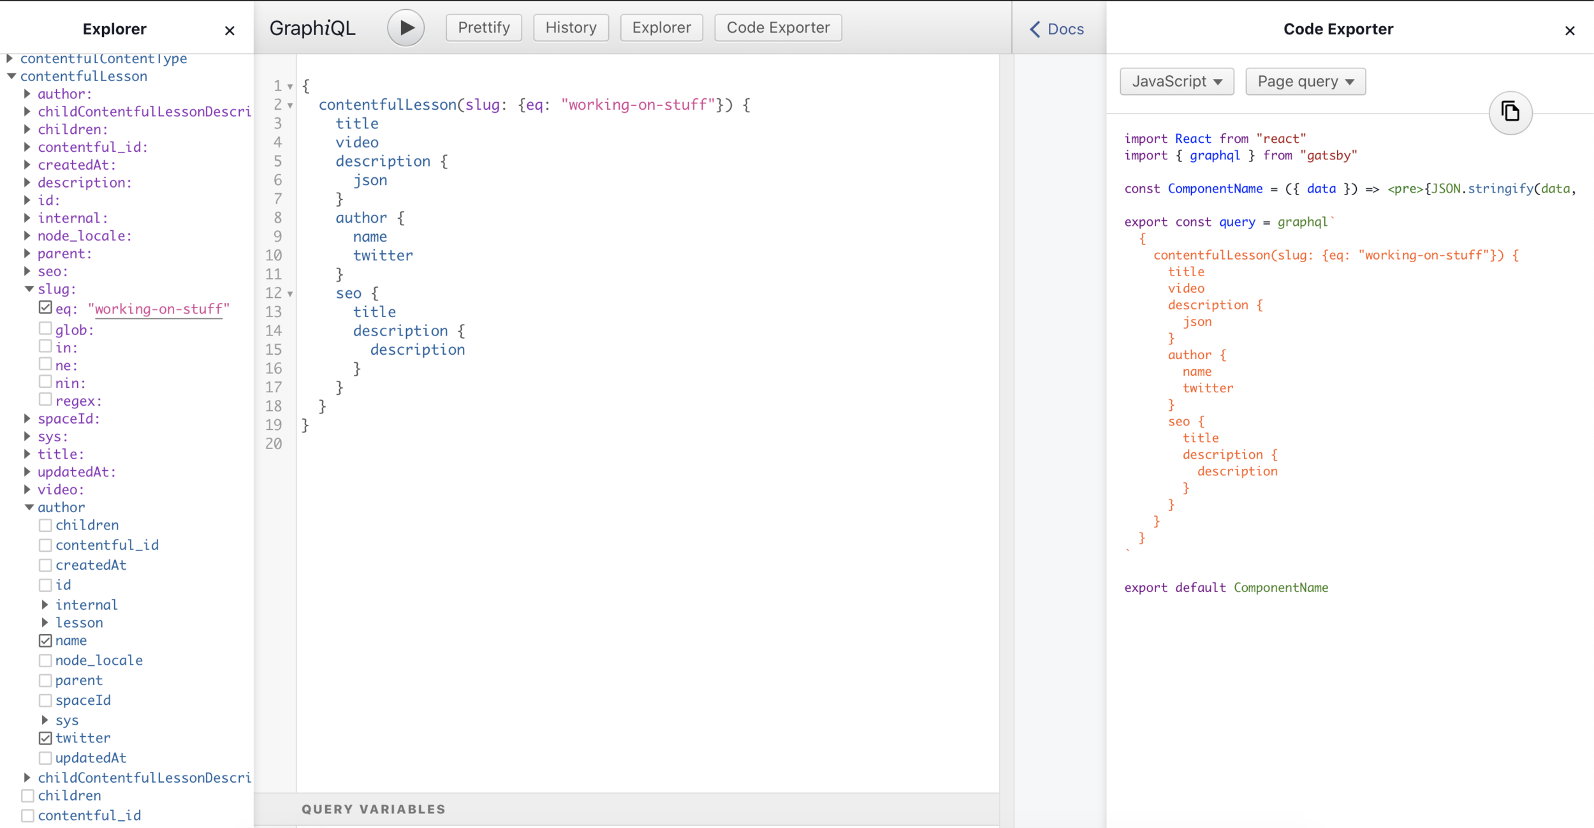1594x828 pixels.
Task: Open Docs via the chevron arrow
Action: pos(1035,29)
